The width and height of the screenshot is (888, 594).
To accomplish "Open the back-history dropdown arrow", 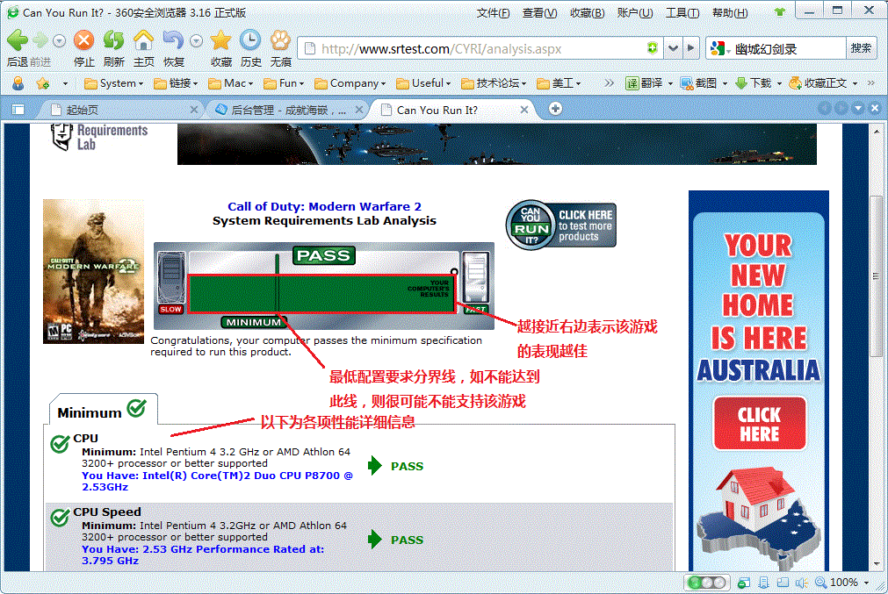I will tap(59, 40).
